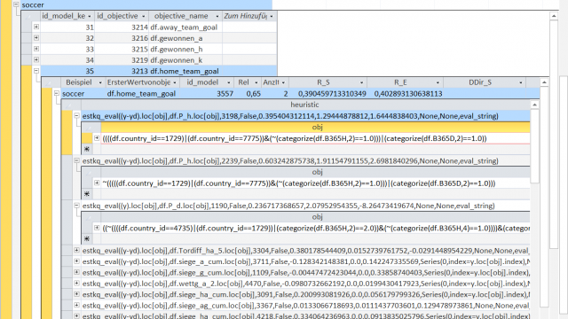568x319 pixels.
Task: Select the highlighted obj column header
Action: (x=315, y=128)
